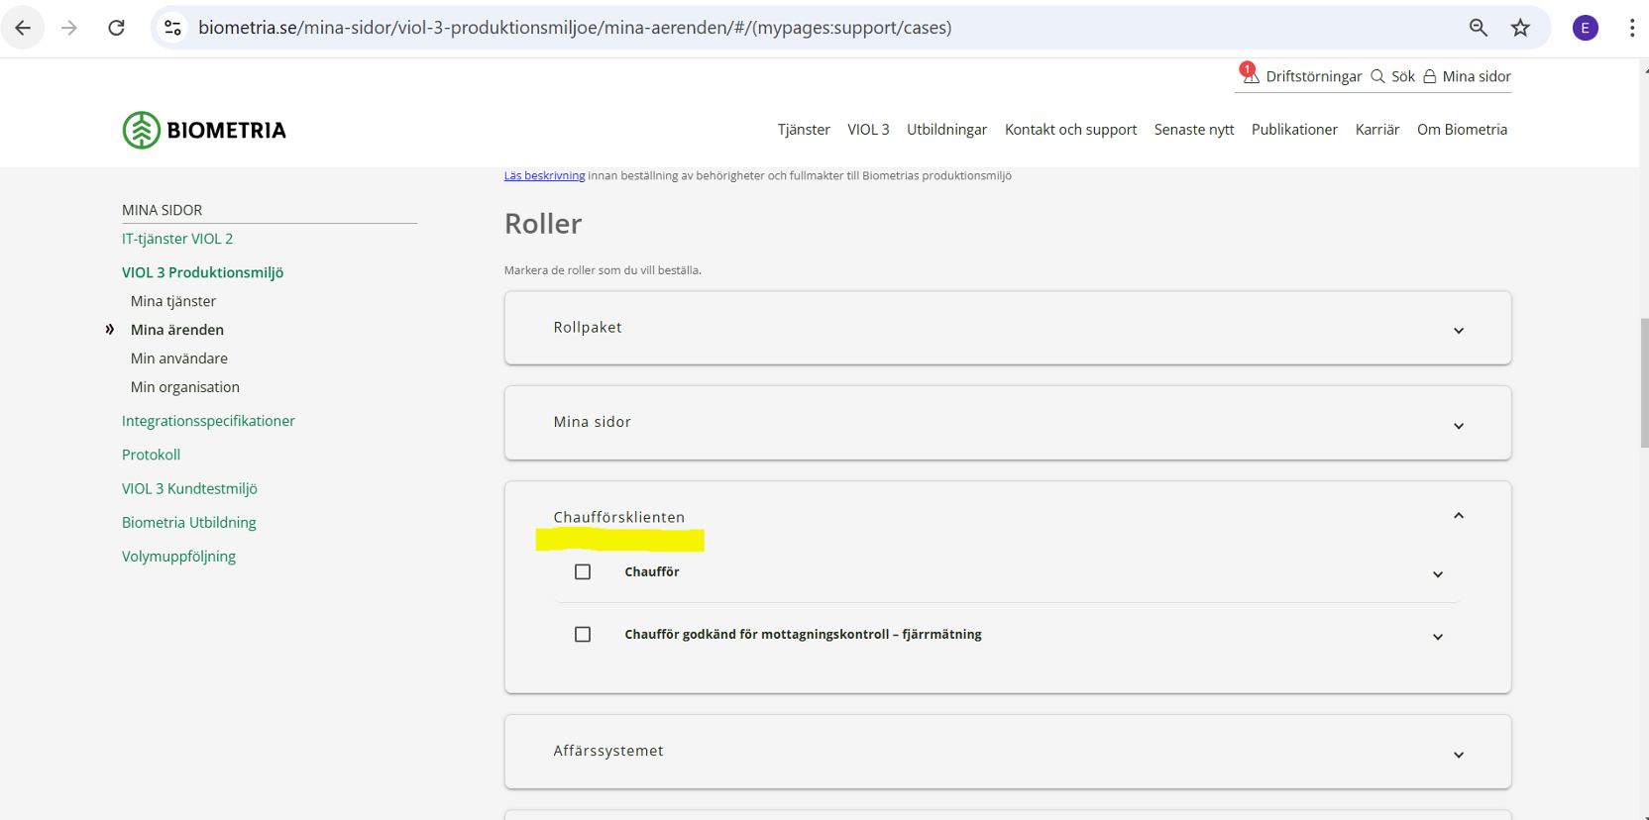This screenshot has width=1649, height=820.
Task: Select Mina ärenden in sidebar
Action: (177, 330)
